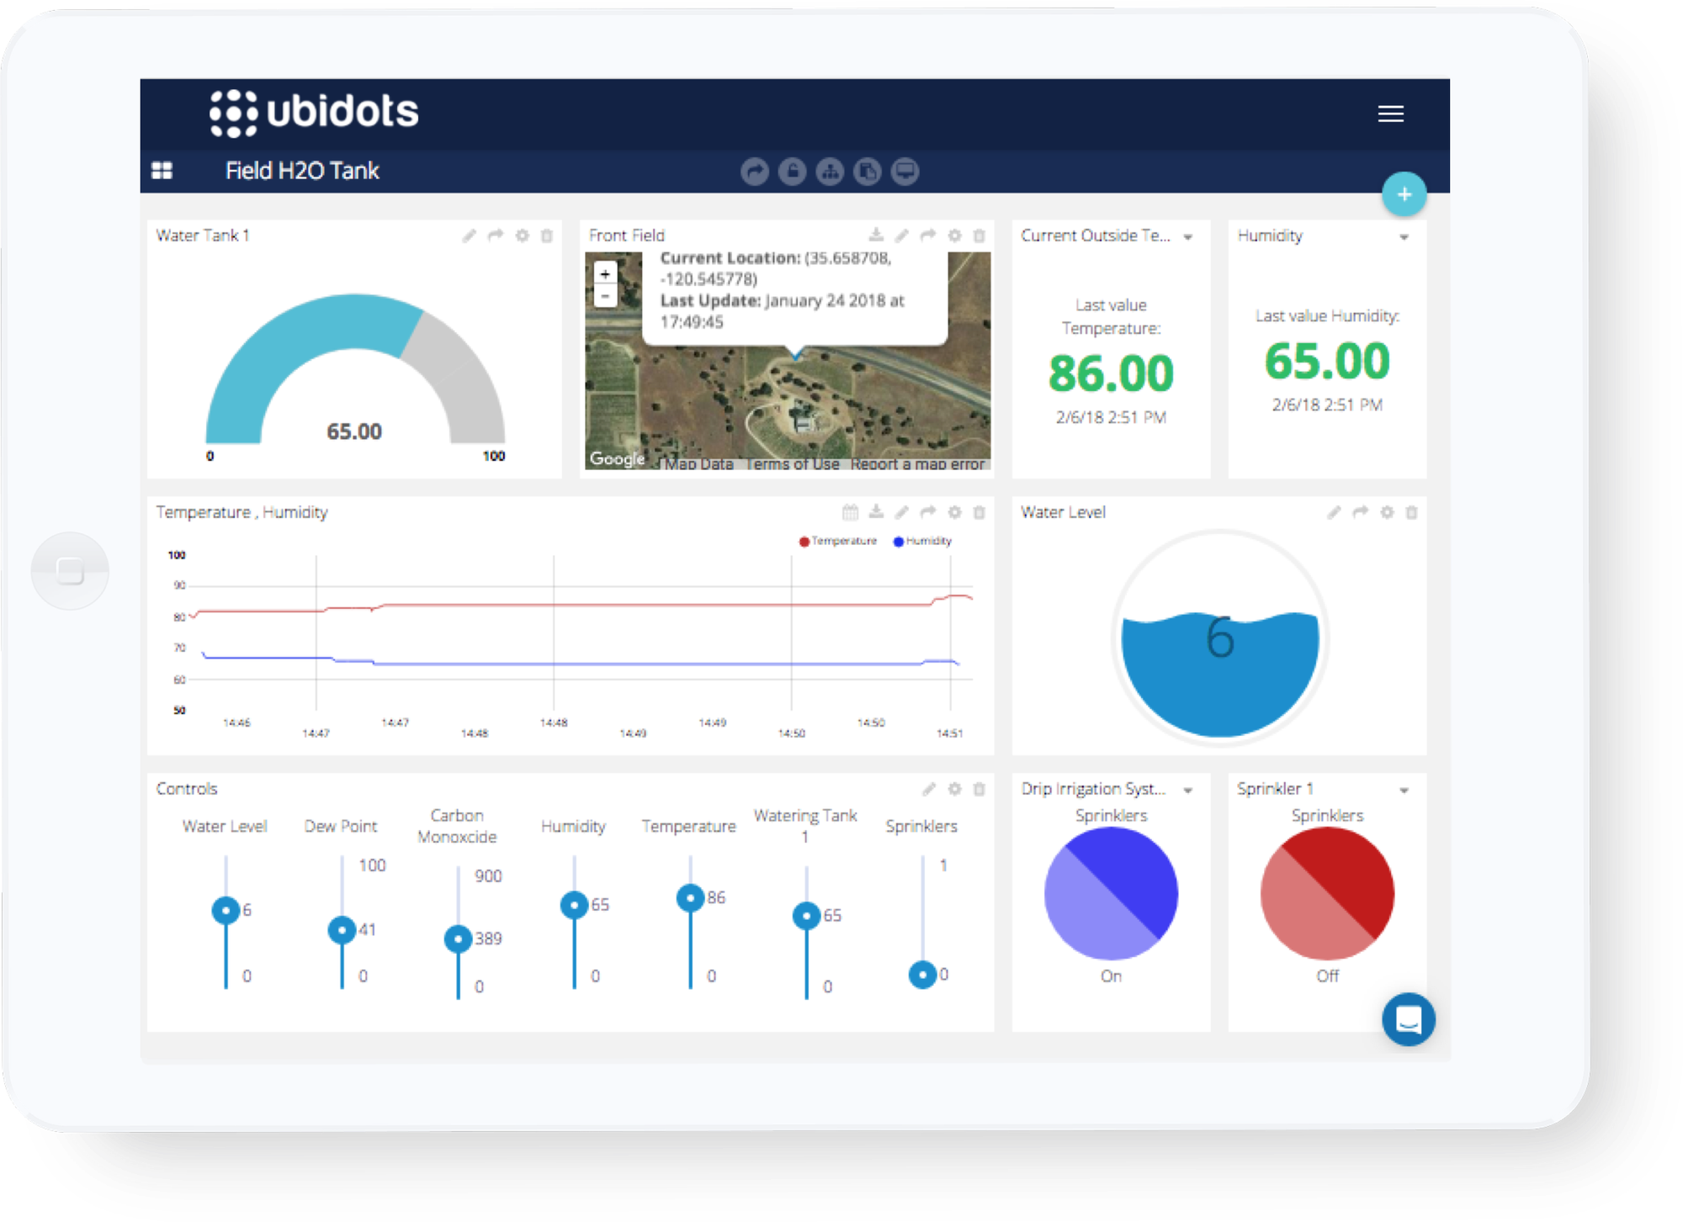Click the Humidity slider handle at 65
The height and width of the screenshot is (1222, 1683).
[x=574, y=905]
